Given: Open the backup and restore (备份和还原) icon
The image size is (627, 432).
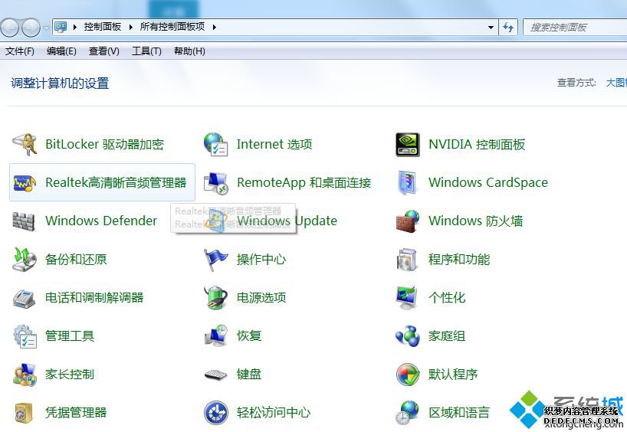Looking at the screenshot, I should point(25,260).
